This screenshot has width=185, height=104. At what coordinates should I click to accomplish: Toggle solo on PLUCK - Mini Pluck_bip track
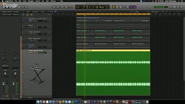tap(32, 53)
